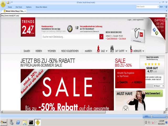
Task: Open the command prompt taskbar button
Action: tap(31, 122)
